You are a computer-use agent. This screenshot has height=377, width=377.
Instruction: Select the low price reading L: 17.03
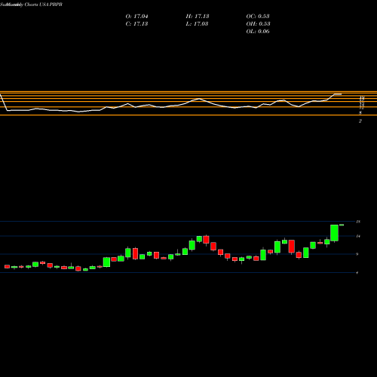(x=197, y=24)
